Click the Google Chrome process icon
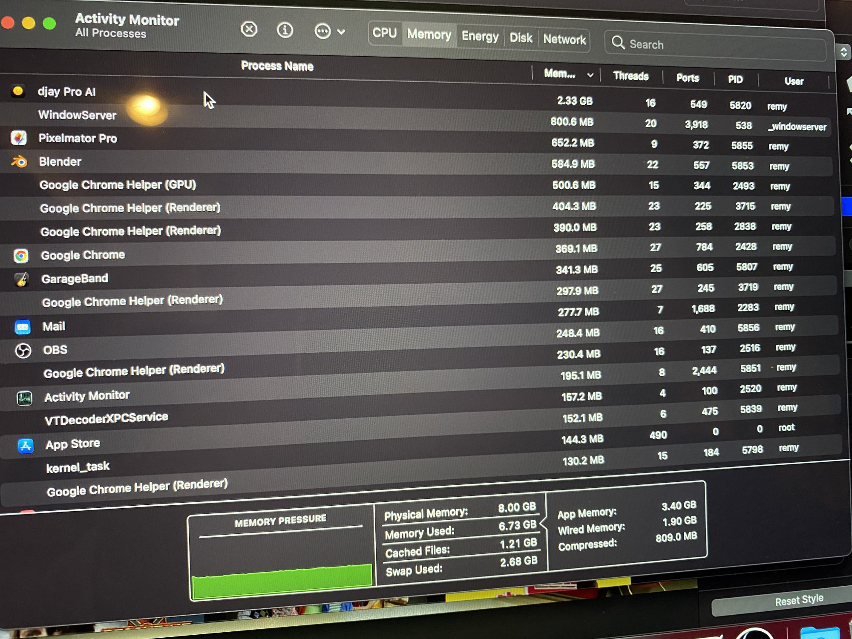 (21, 256)
